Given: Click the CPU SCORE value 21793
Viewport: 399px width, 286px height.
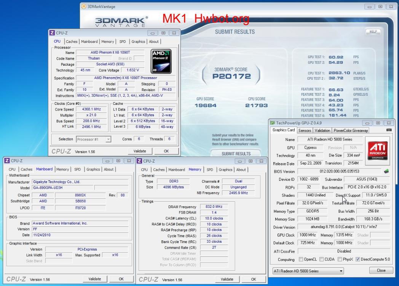Looking at the screenshot, I should [257, 105].
